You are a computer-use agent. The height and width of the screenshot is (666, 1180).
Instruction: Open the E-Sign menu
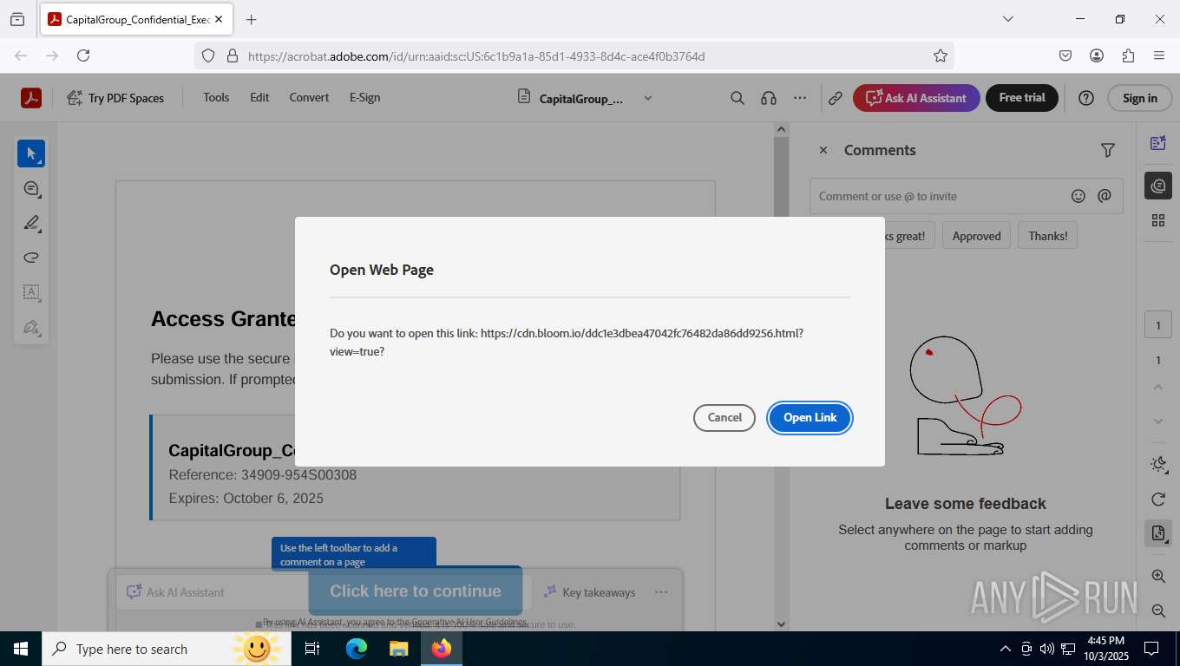[x=364, y=97]
